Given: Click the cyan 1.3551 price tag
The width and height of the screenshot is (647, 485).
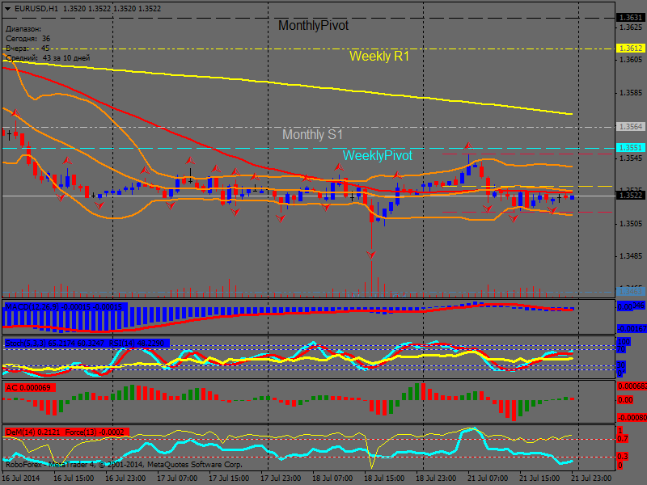Looking at the screenshot, I should point(631,148).
